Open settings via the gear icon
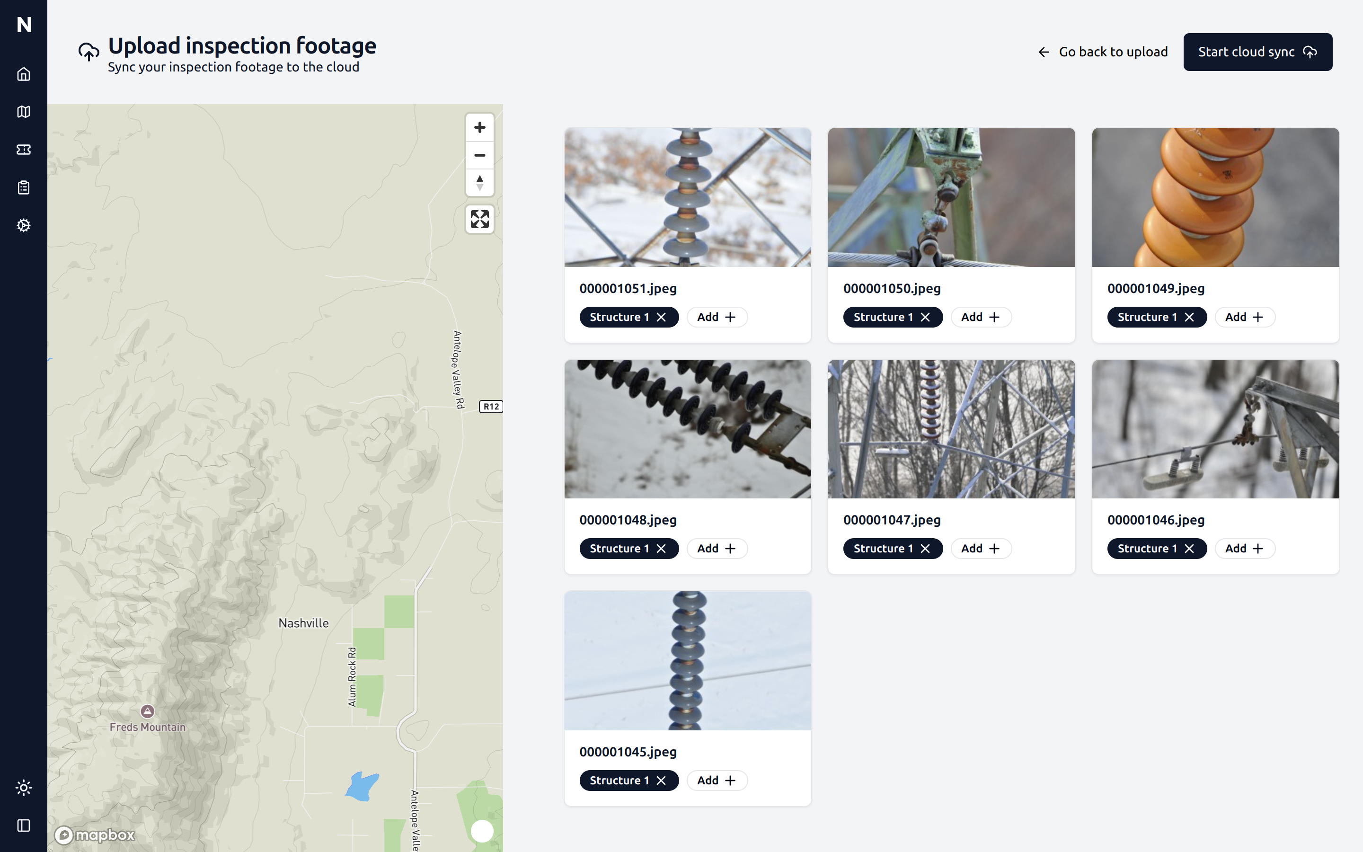Image resolution: width=1363 pixels, height=852 pixels. click(x=24, y=225)
